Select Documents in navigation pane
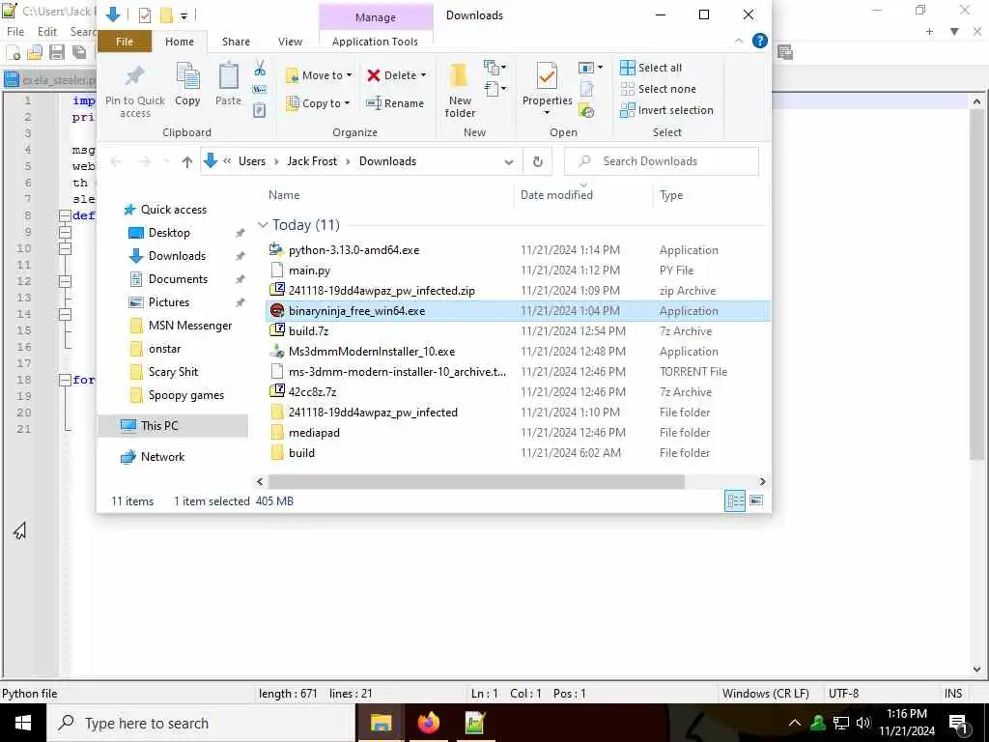The image size is (989, 742). coord(178,279)
